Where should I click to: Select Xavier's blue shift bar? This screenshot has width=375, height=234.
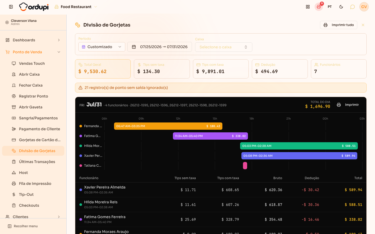(x=299, y=156)
